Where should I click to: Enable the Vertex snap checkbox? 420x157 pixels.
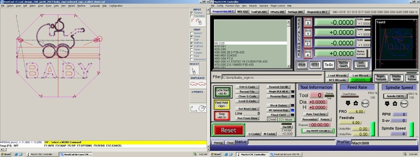(192, 49)
